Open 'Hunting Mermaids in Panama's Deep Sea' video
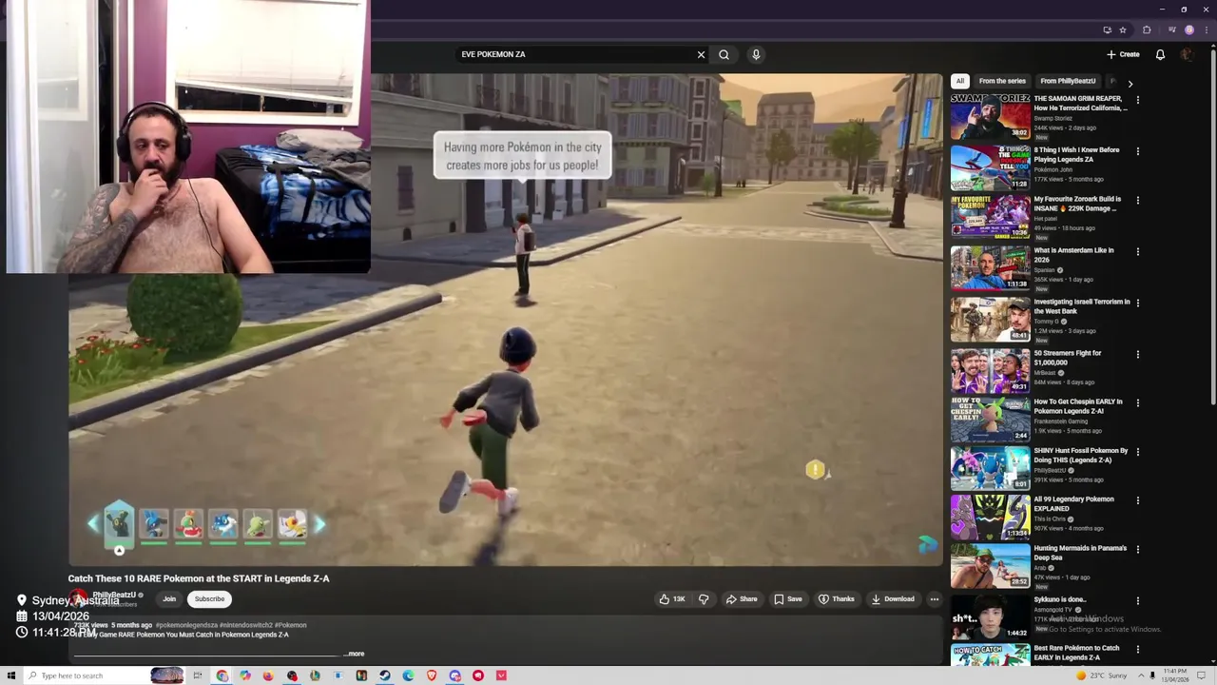Image resolution: width=1217 pixels, height=685 pixels. click(x=1080, y=553)
